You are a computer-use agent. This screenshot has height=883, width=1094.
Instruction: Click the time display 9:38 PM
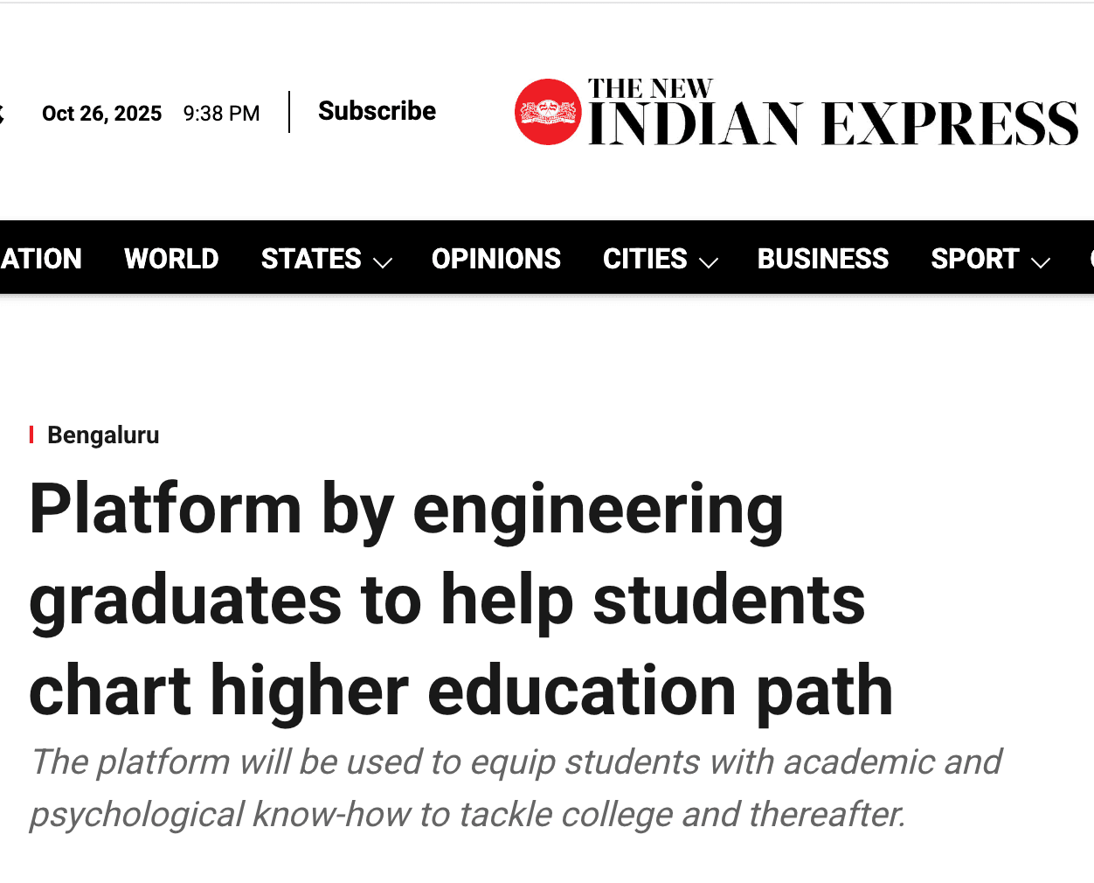tap(221, 113)
